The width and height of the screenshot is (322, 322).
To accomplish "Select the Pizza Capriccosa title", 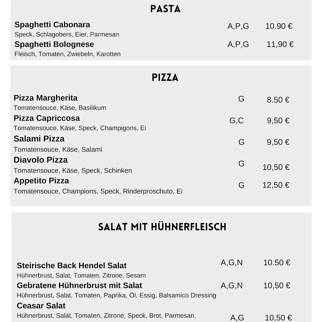I will pyautogui.click(x=47, y=118).
